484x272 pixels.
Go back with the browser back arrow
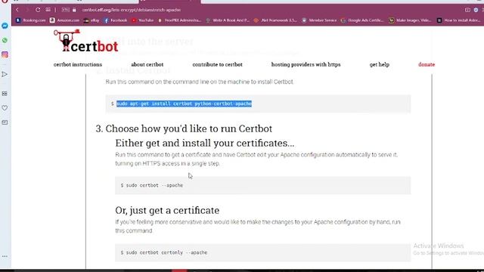click(x=17, y=10)
